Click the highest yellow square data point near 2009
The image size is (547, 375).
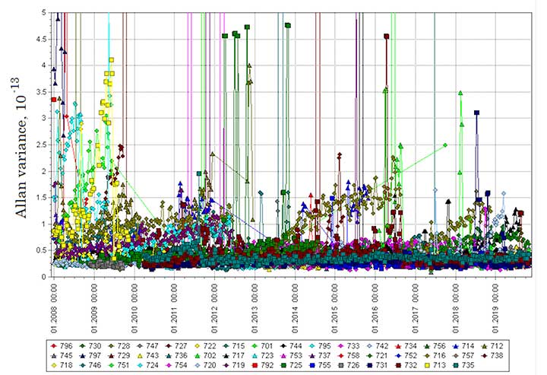[x=112, y=59]
